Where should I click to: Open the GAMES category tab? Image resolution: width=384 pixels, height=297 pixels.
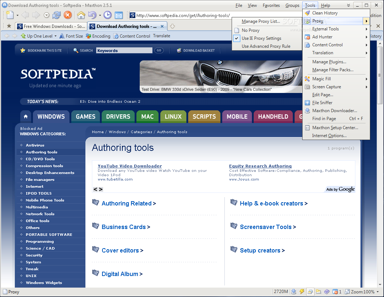pos(85,116)
